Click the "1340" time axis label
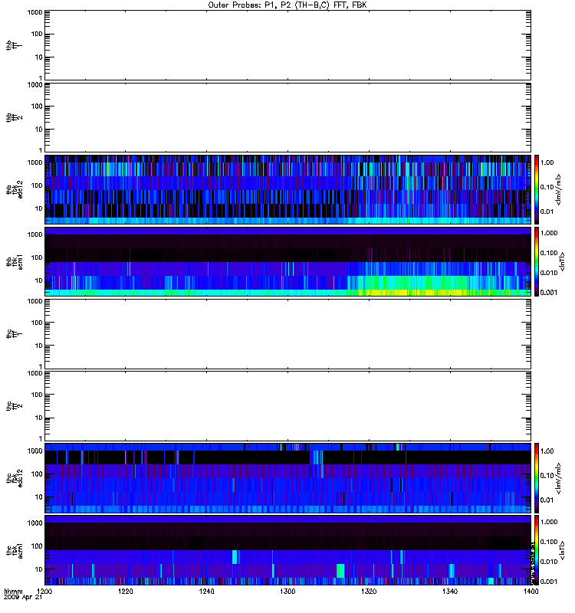Viewport: 575px width, 613px height. click(x=450, y=592)
